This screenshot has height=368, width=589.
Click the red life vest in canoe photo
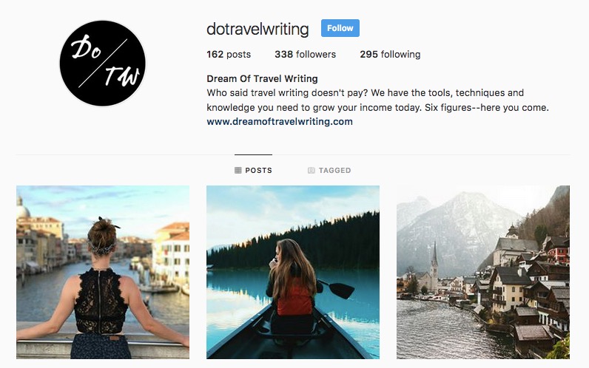(x=294, y=301)
